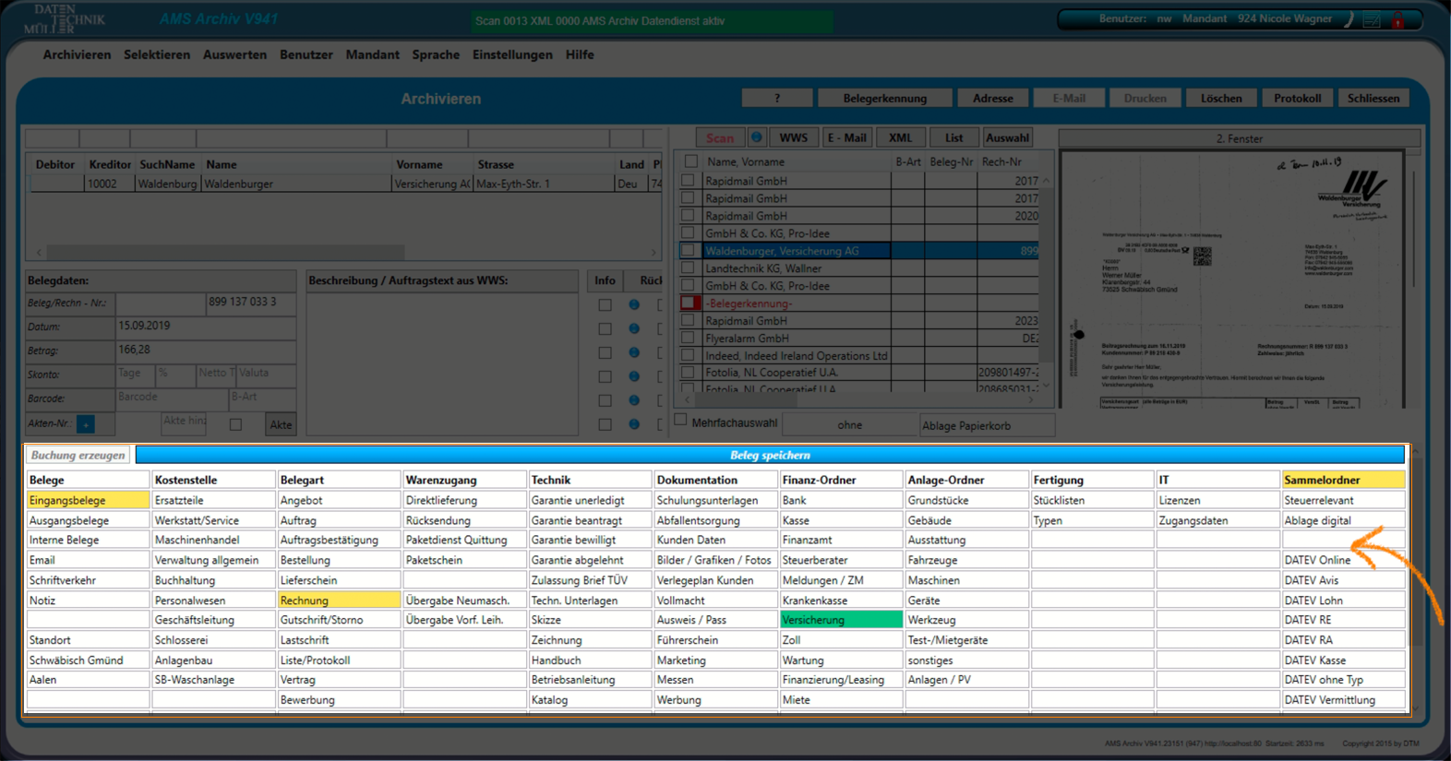1451x761 pixels.
Task: Click the scanned document preview thumbnail
Action: pos(1232,279)
